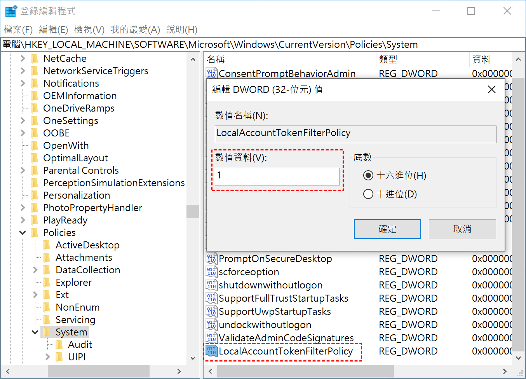The image size is (526, 379).
Task: Expand the Parental Controls tree node
Action: (23, 170)
